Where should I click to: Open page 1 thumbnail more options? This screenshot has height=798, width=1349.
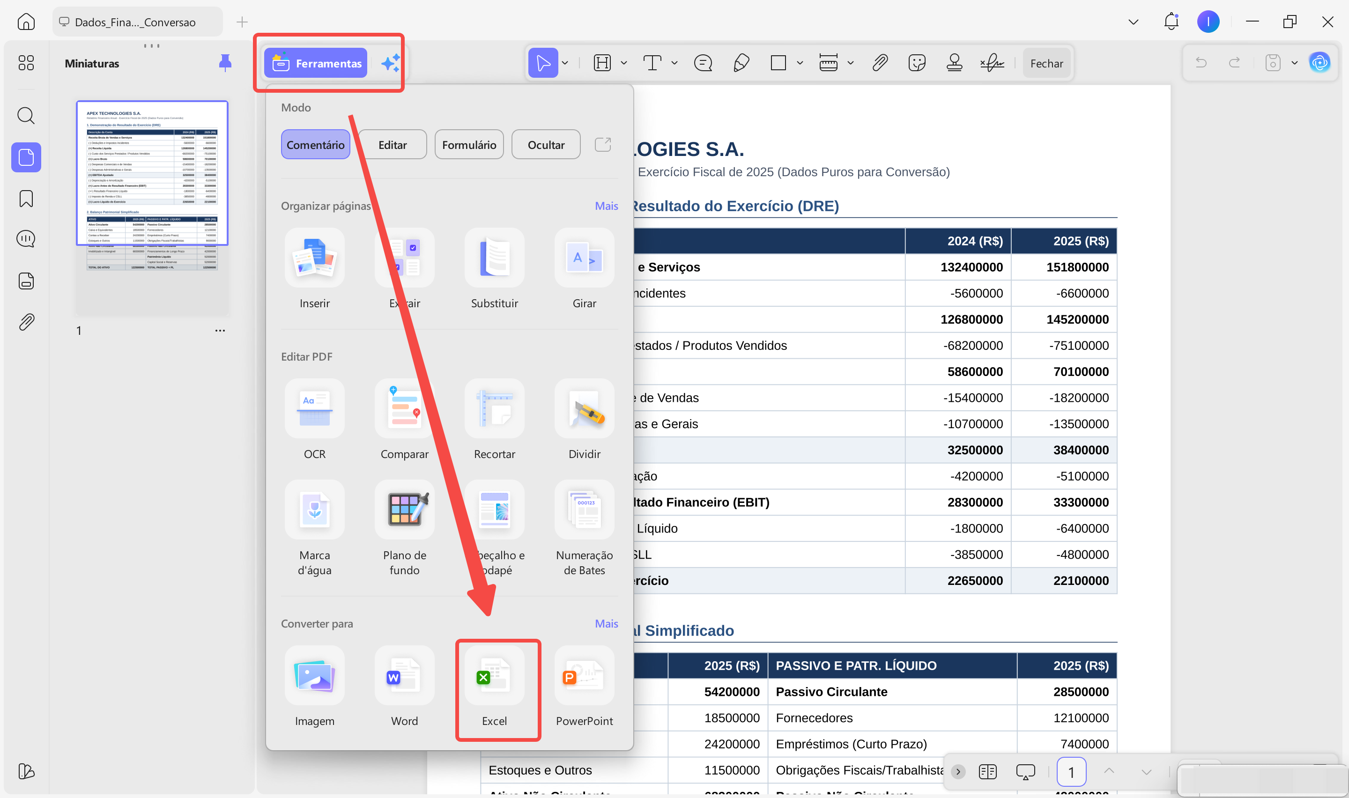220,330
